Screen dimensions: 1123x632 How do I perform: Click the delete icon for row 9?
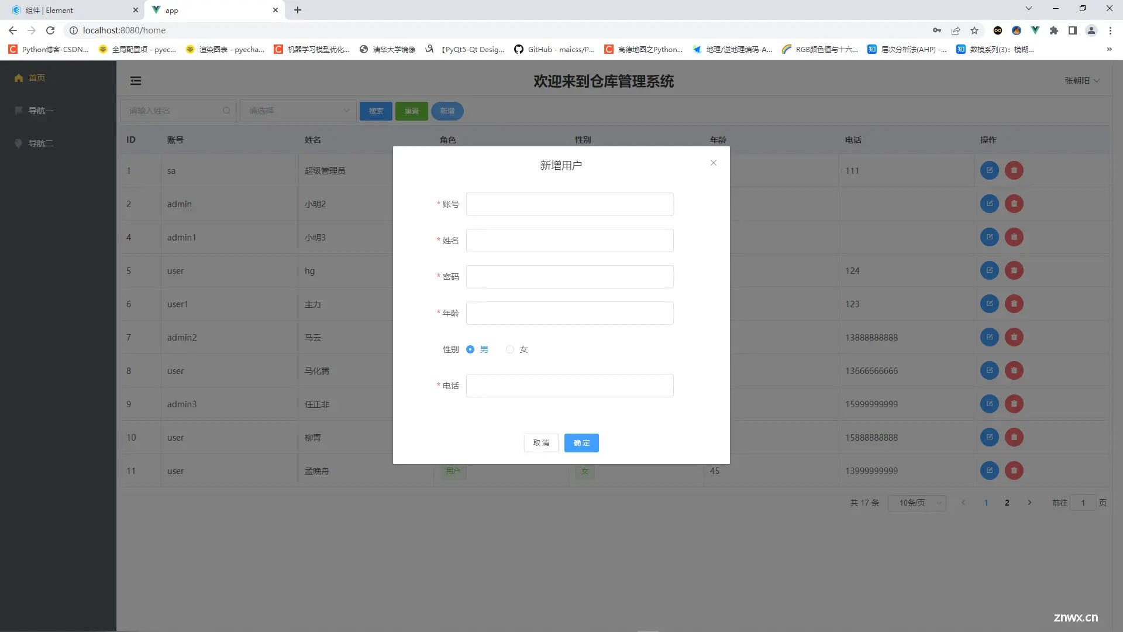click(x=1014, y=404)
